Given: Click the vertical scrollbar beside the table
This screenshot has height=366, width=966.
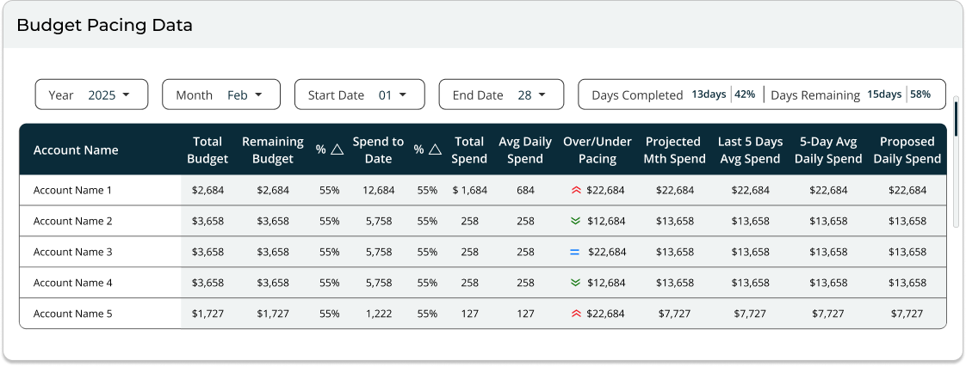Looking at the screenshot, I should tap(956, 163).
